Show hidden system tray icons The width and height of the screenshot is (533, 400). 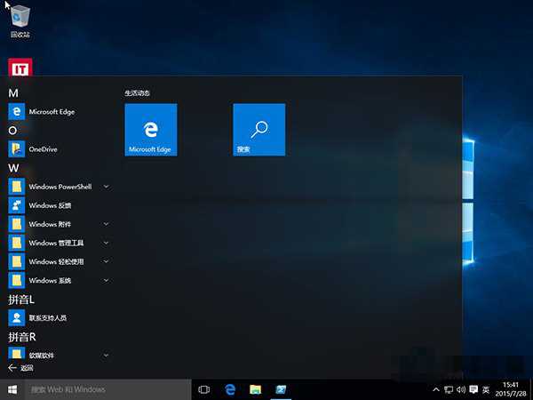(x=436, y=390)
